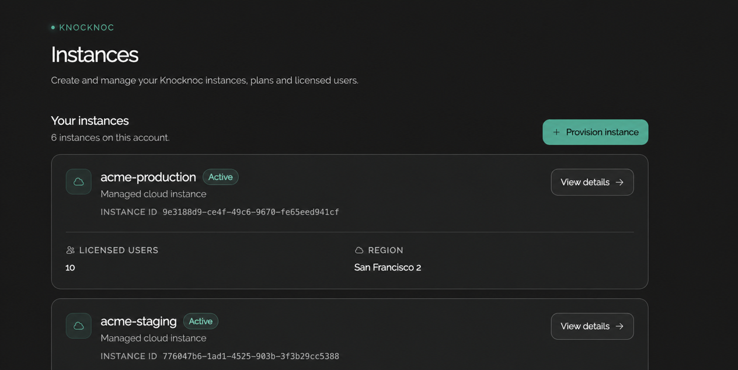Click the acme-staging instance name

click(138, 321)
